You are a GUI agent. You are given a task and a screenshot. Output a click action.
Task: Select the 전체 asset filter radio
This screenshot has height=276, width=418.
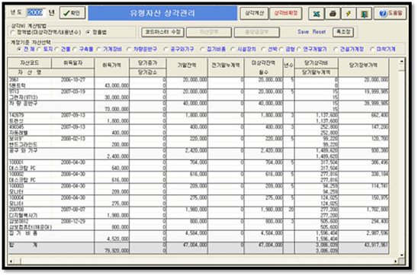[19, 50]
